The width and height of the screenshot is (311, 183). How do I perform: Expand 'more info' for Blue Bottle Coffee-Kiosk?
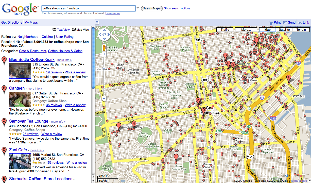coord(64,60)
